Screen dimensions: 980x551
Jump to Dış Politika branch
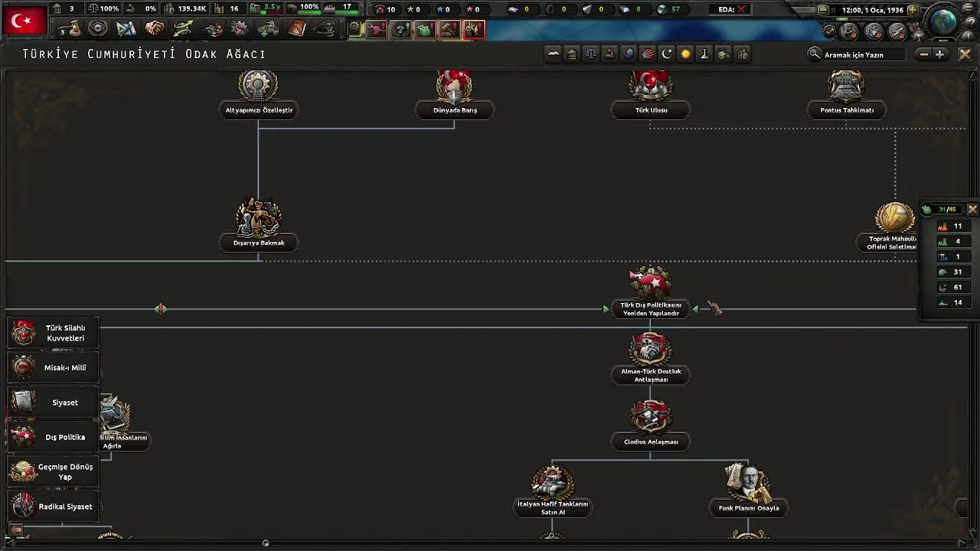54,437
